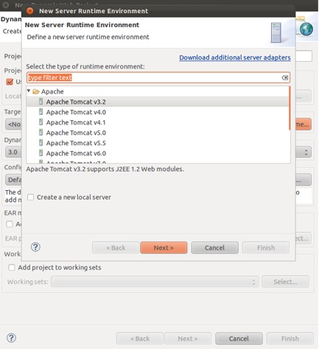319x349 pixels.
Task: Select Apache Tomcat v4.1 runtime
Action: [158, 122]
